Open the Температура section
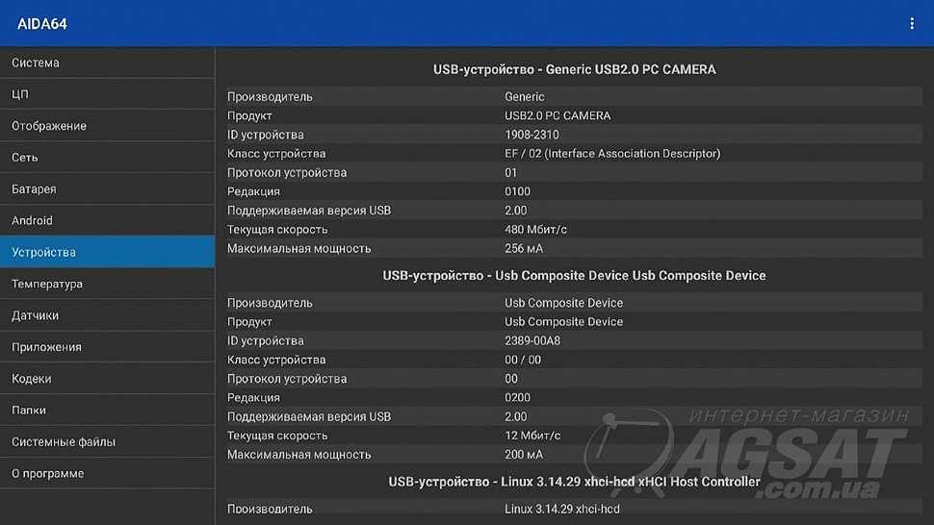This screenshot has width=934, height=525. tap(107, 284)
